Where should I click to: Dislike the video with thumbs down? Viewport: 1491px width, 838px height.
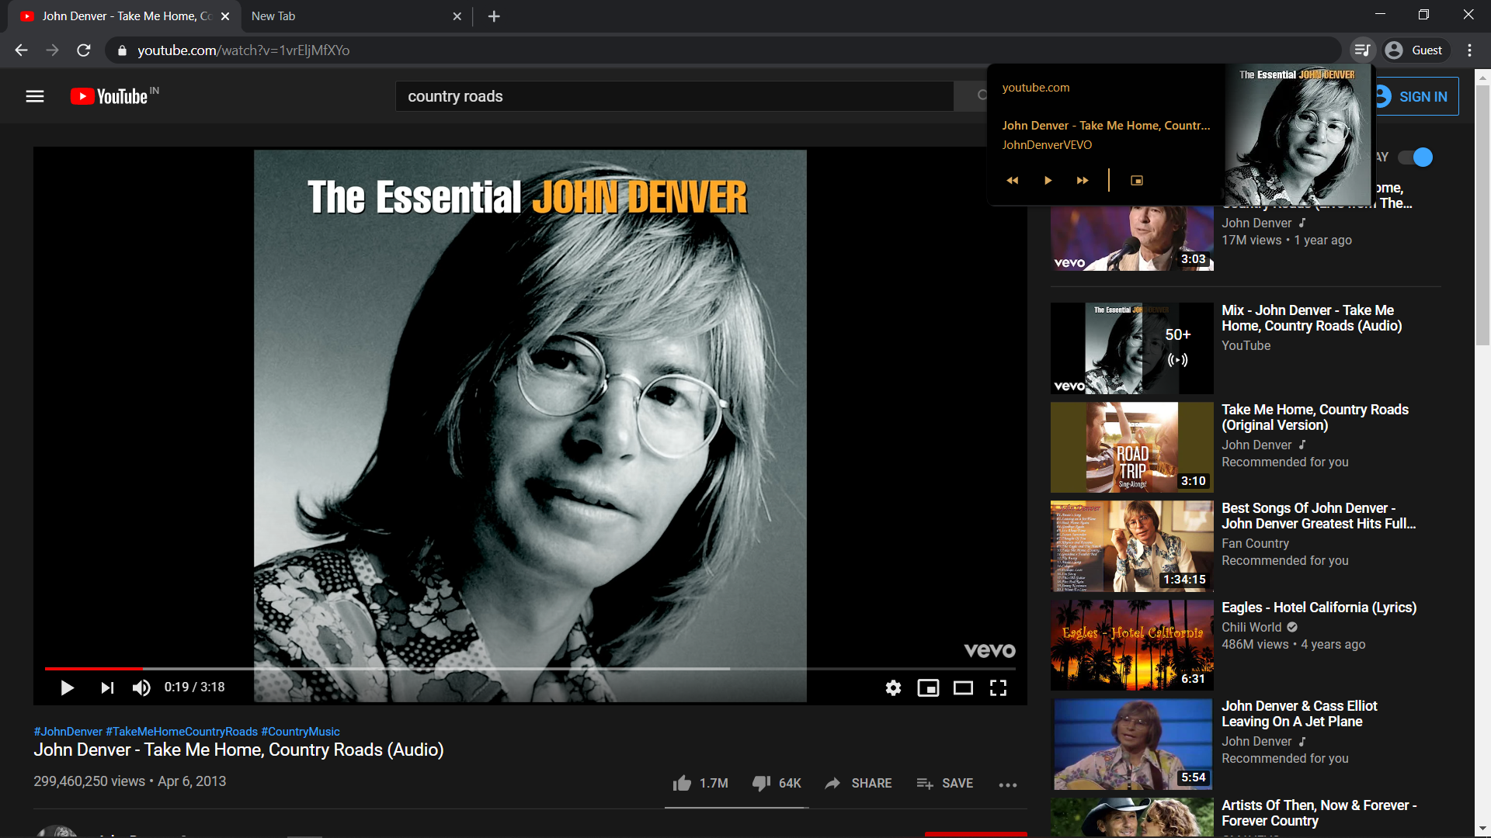[777, 783]
